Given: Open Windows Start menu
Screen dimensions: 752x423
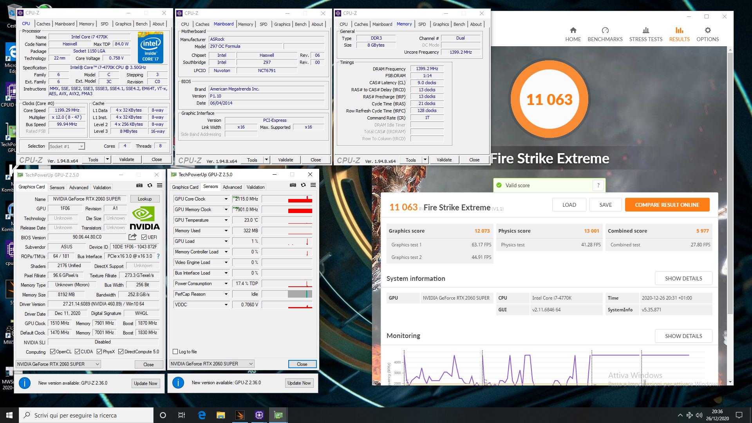Looking at the screenshot, I should pos(9,415).
